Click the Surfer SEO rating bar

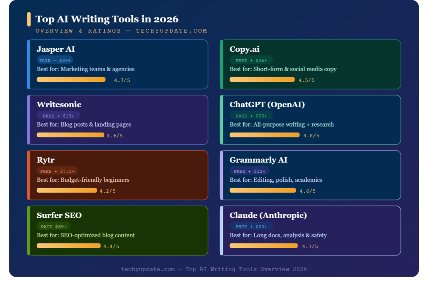69,246
